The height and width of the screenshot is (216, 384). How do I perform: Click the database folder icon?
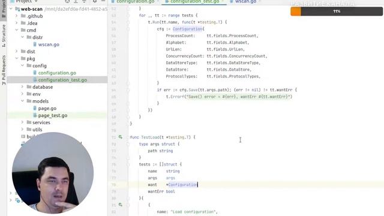pyautogui.click(x=29, y=87)
